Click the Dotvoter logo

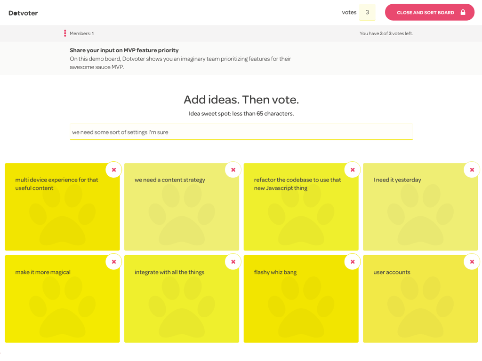23,13
